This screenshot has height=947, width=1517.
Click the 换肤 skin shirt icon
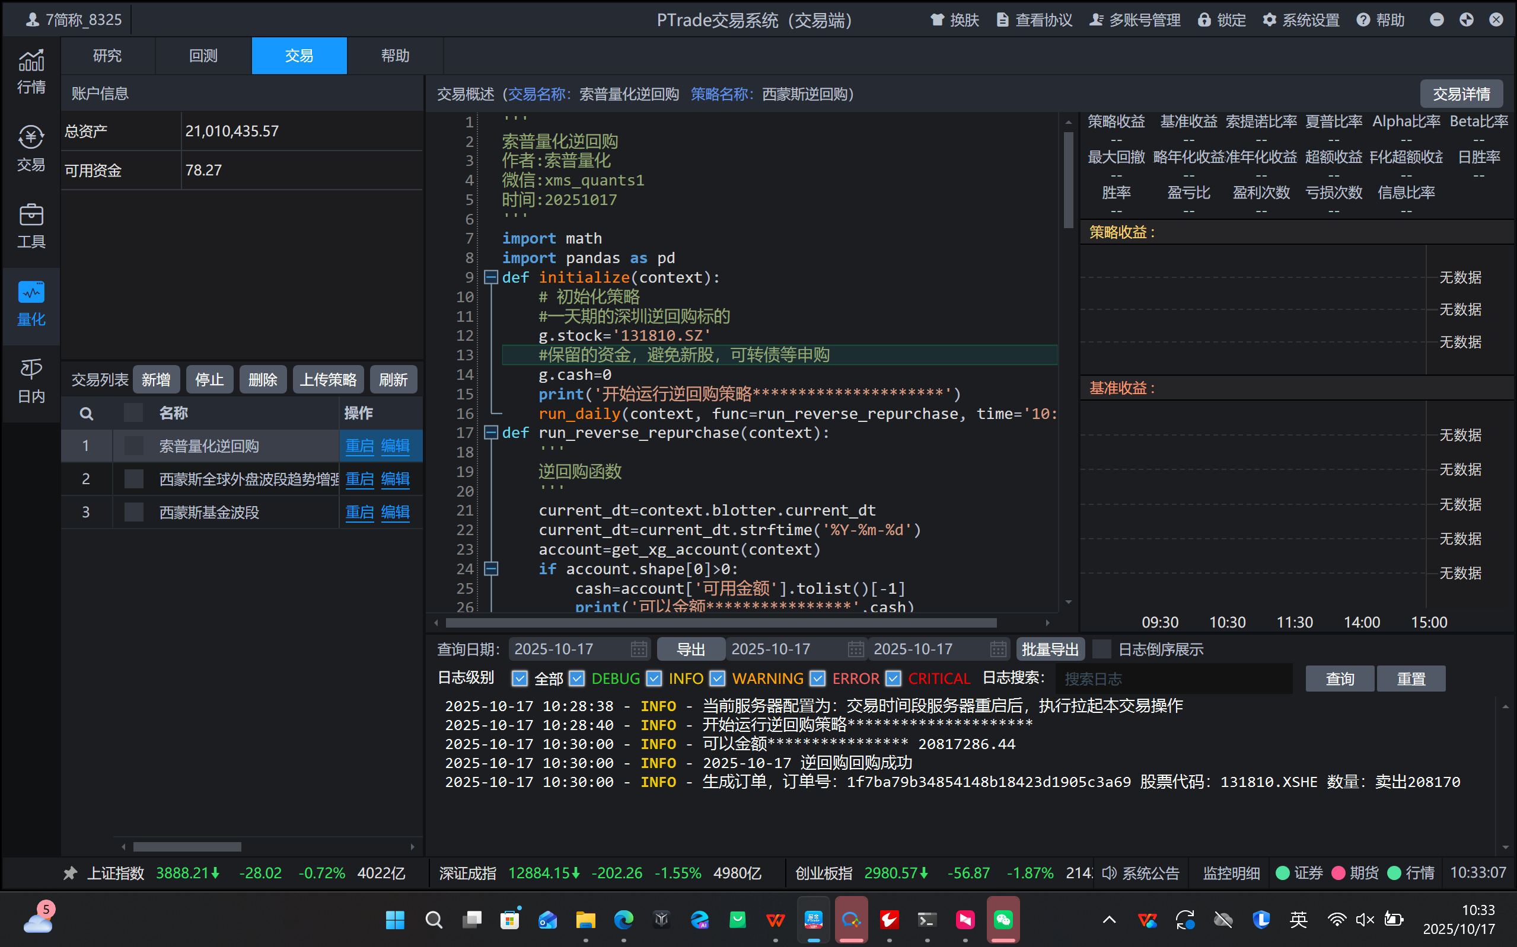937,20
